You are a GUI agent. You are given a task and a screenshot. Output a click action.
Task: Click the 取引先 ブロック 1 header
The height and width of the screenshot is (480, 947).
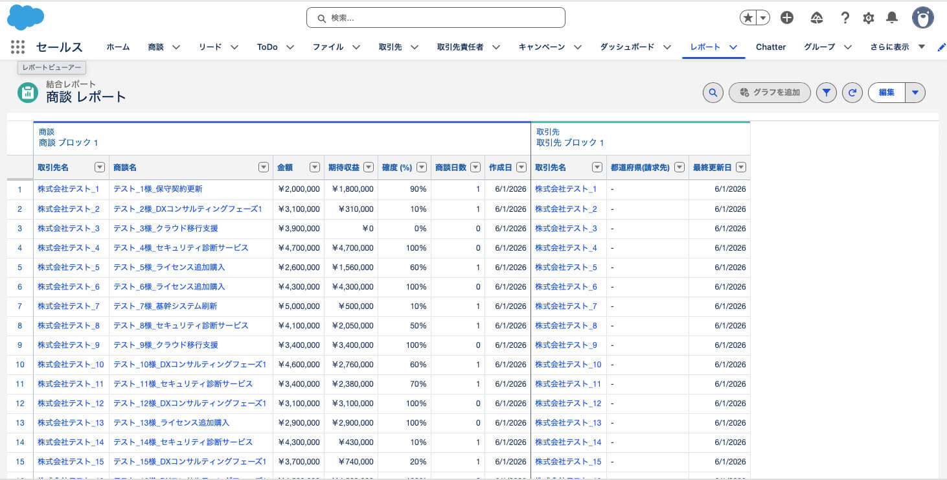[570, 143]
